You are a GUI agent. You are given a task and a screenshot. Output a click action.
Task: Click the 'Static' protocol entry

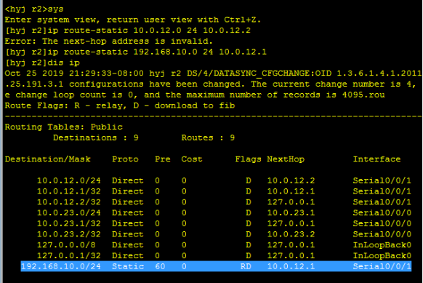click(x=128, y=266)
